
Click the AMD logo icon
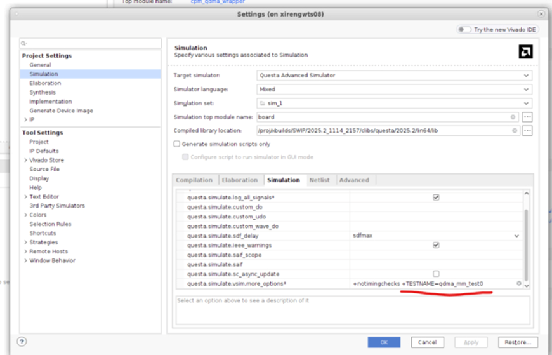pyautogui.click(x=525, y=52)
